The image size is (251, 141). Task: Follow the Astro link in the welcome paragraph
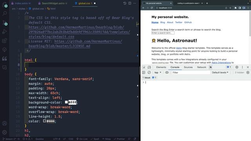[179, 48]
